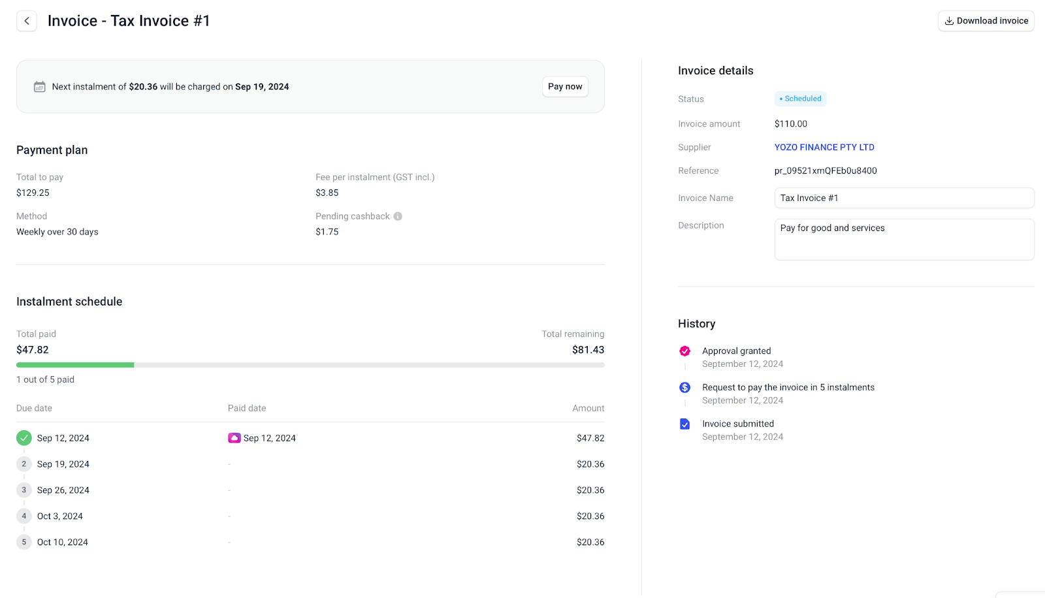Click the Invoice - Tax Invoice #1 title
The width and height of the screenshot is (1045, 598).
129,21
